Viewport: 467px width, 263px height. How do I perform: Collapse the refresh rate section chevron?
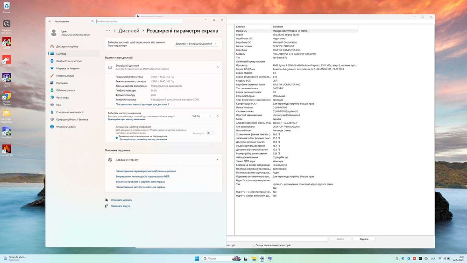218,116
